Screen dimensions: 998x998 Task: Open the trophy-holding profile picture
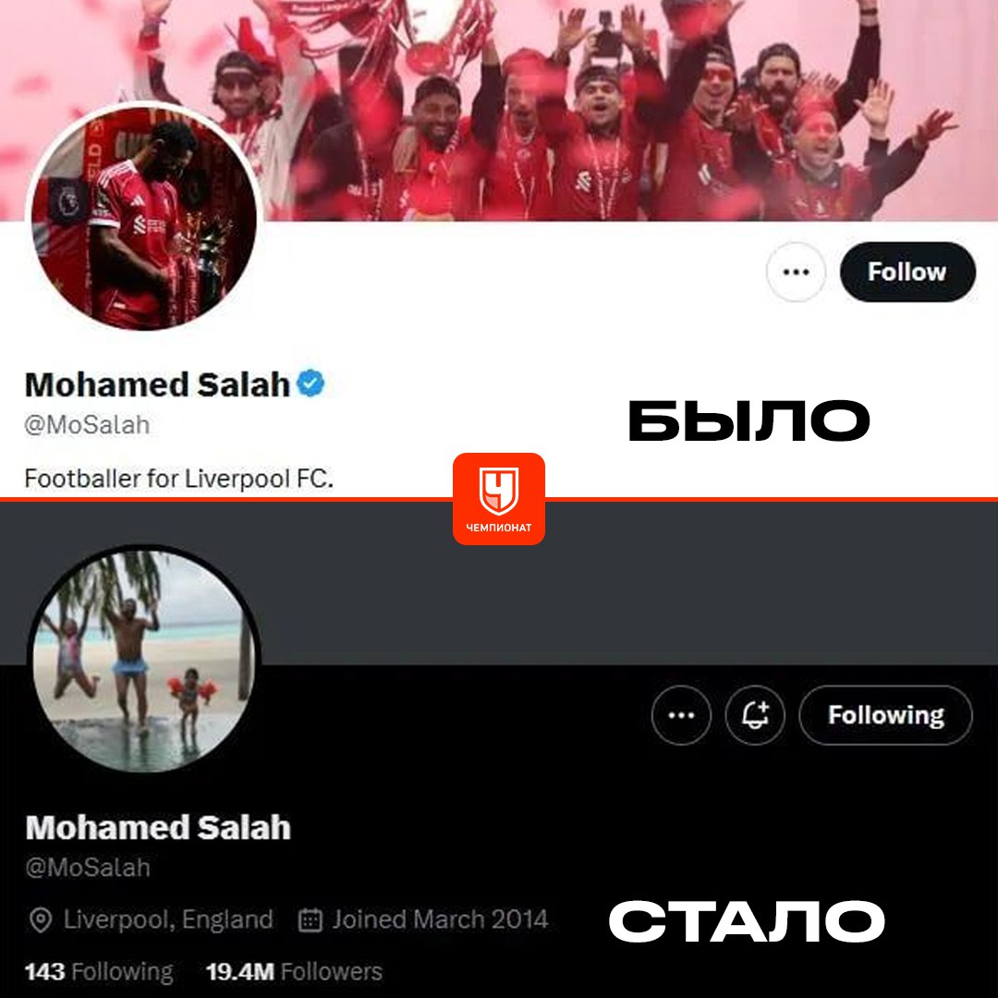coord(144,217)
